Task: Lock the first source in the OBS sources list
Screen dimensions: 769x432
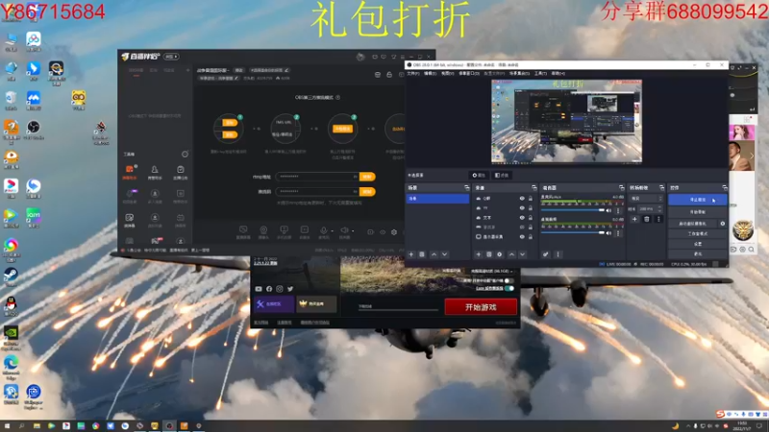Action: (531, 199)
